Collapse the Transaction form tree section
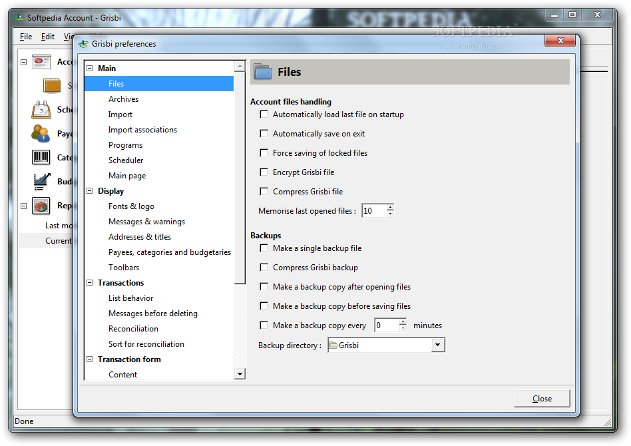The image size is (631, 446). tap(90, 359)
